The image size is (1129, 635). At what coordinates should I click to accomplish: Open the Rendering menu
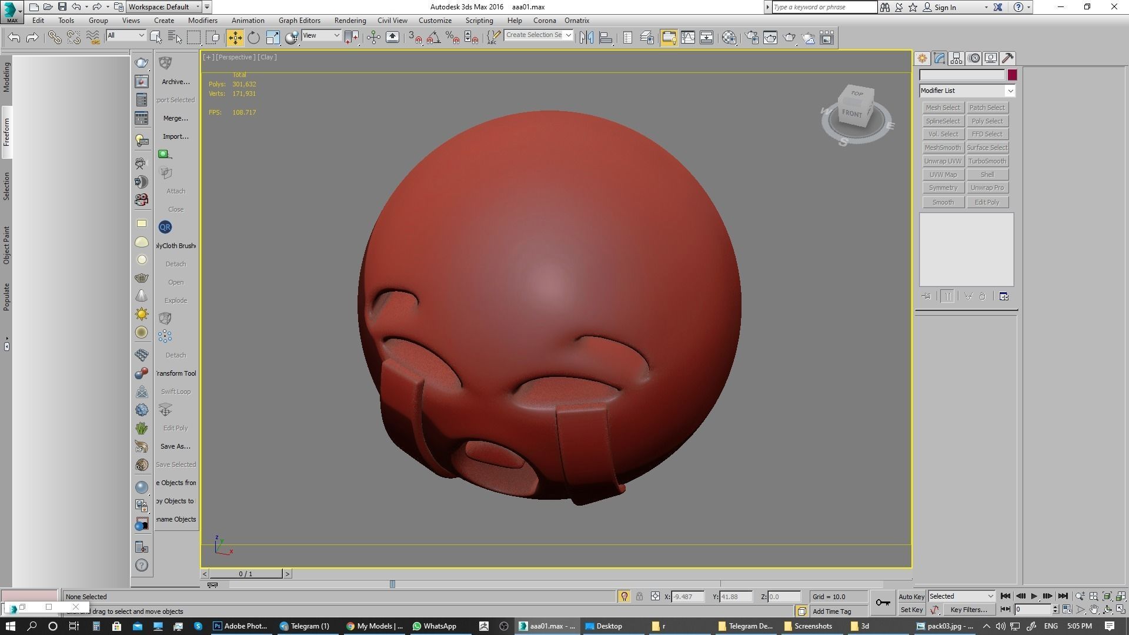click(x=350, y=20)
